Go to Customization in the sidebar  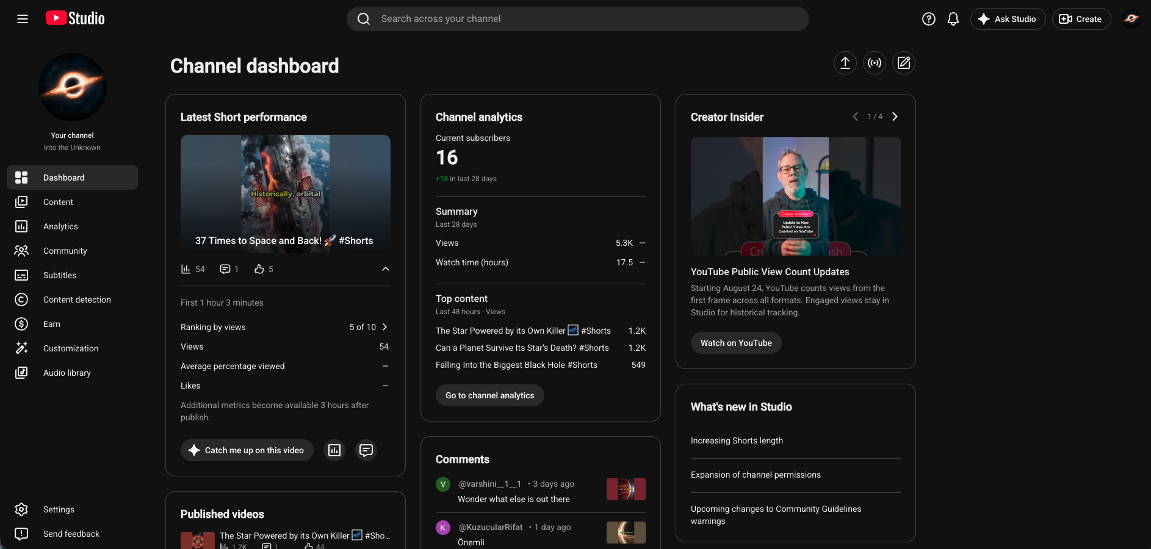72,348
